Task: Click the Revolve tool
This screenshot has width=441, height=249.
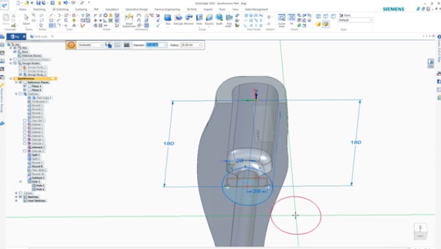Action: pyautogui.click(x=189, y=20)
